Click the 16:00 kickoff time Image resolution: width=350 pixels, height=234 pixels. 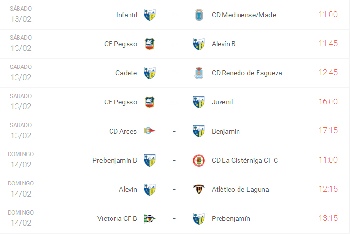(x=328, y=101)
